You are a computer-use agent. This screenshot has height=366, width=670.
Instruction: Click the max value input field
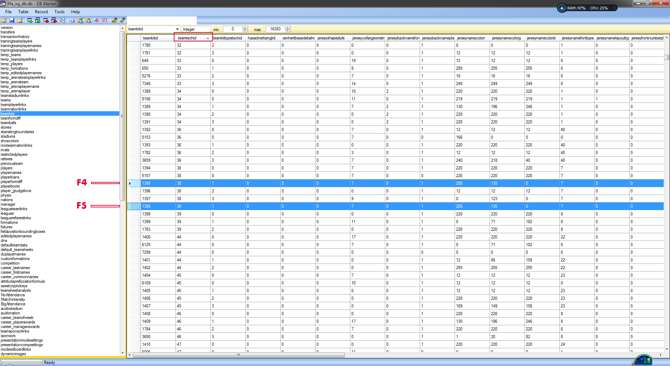coord(275,29)
